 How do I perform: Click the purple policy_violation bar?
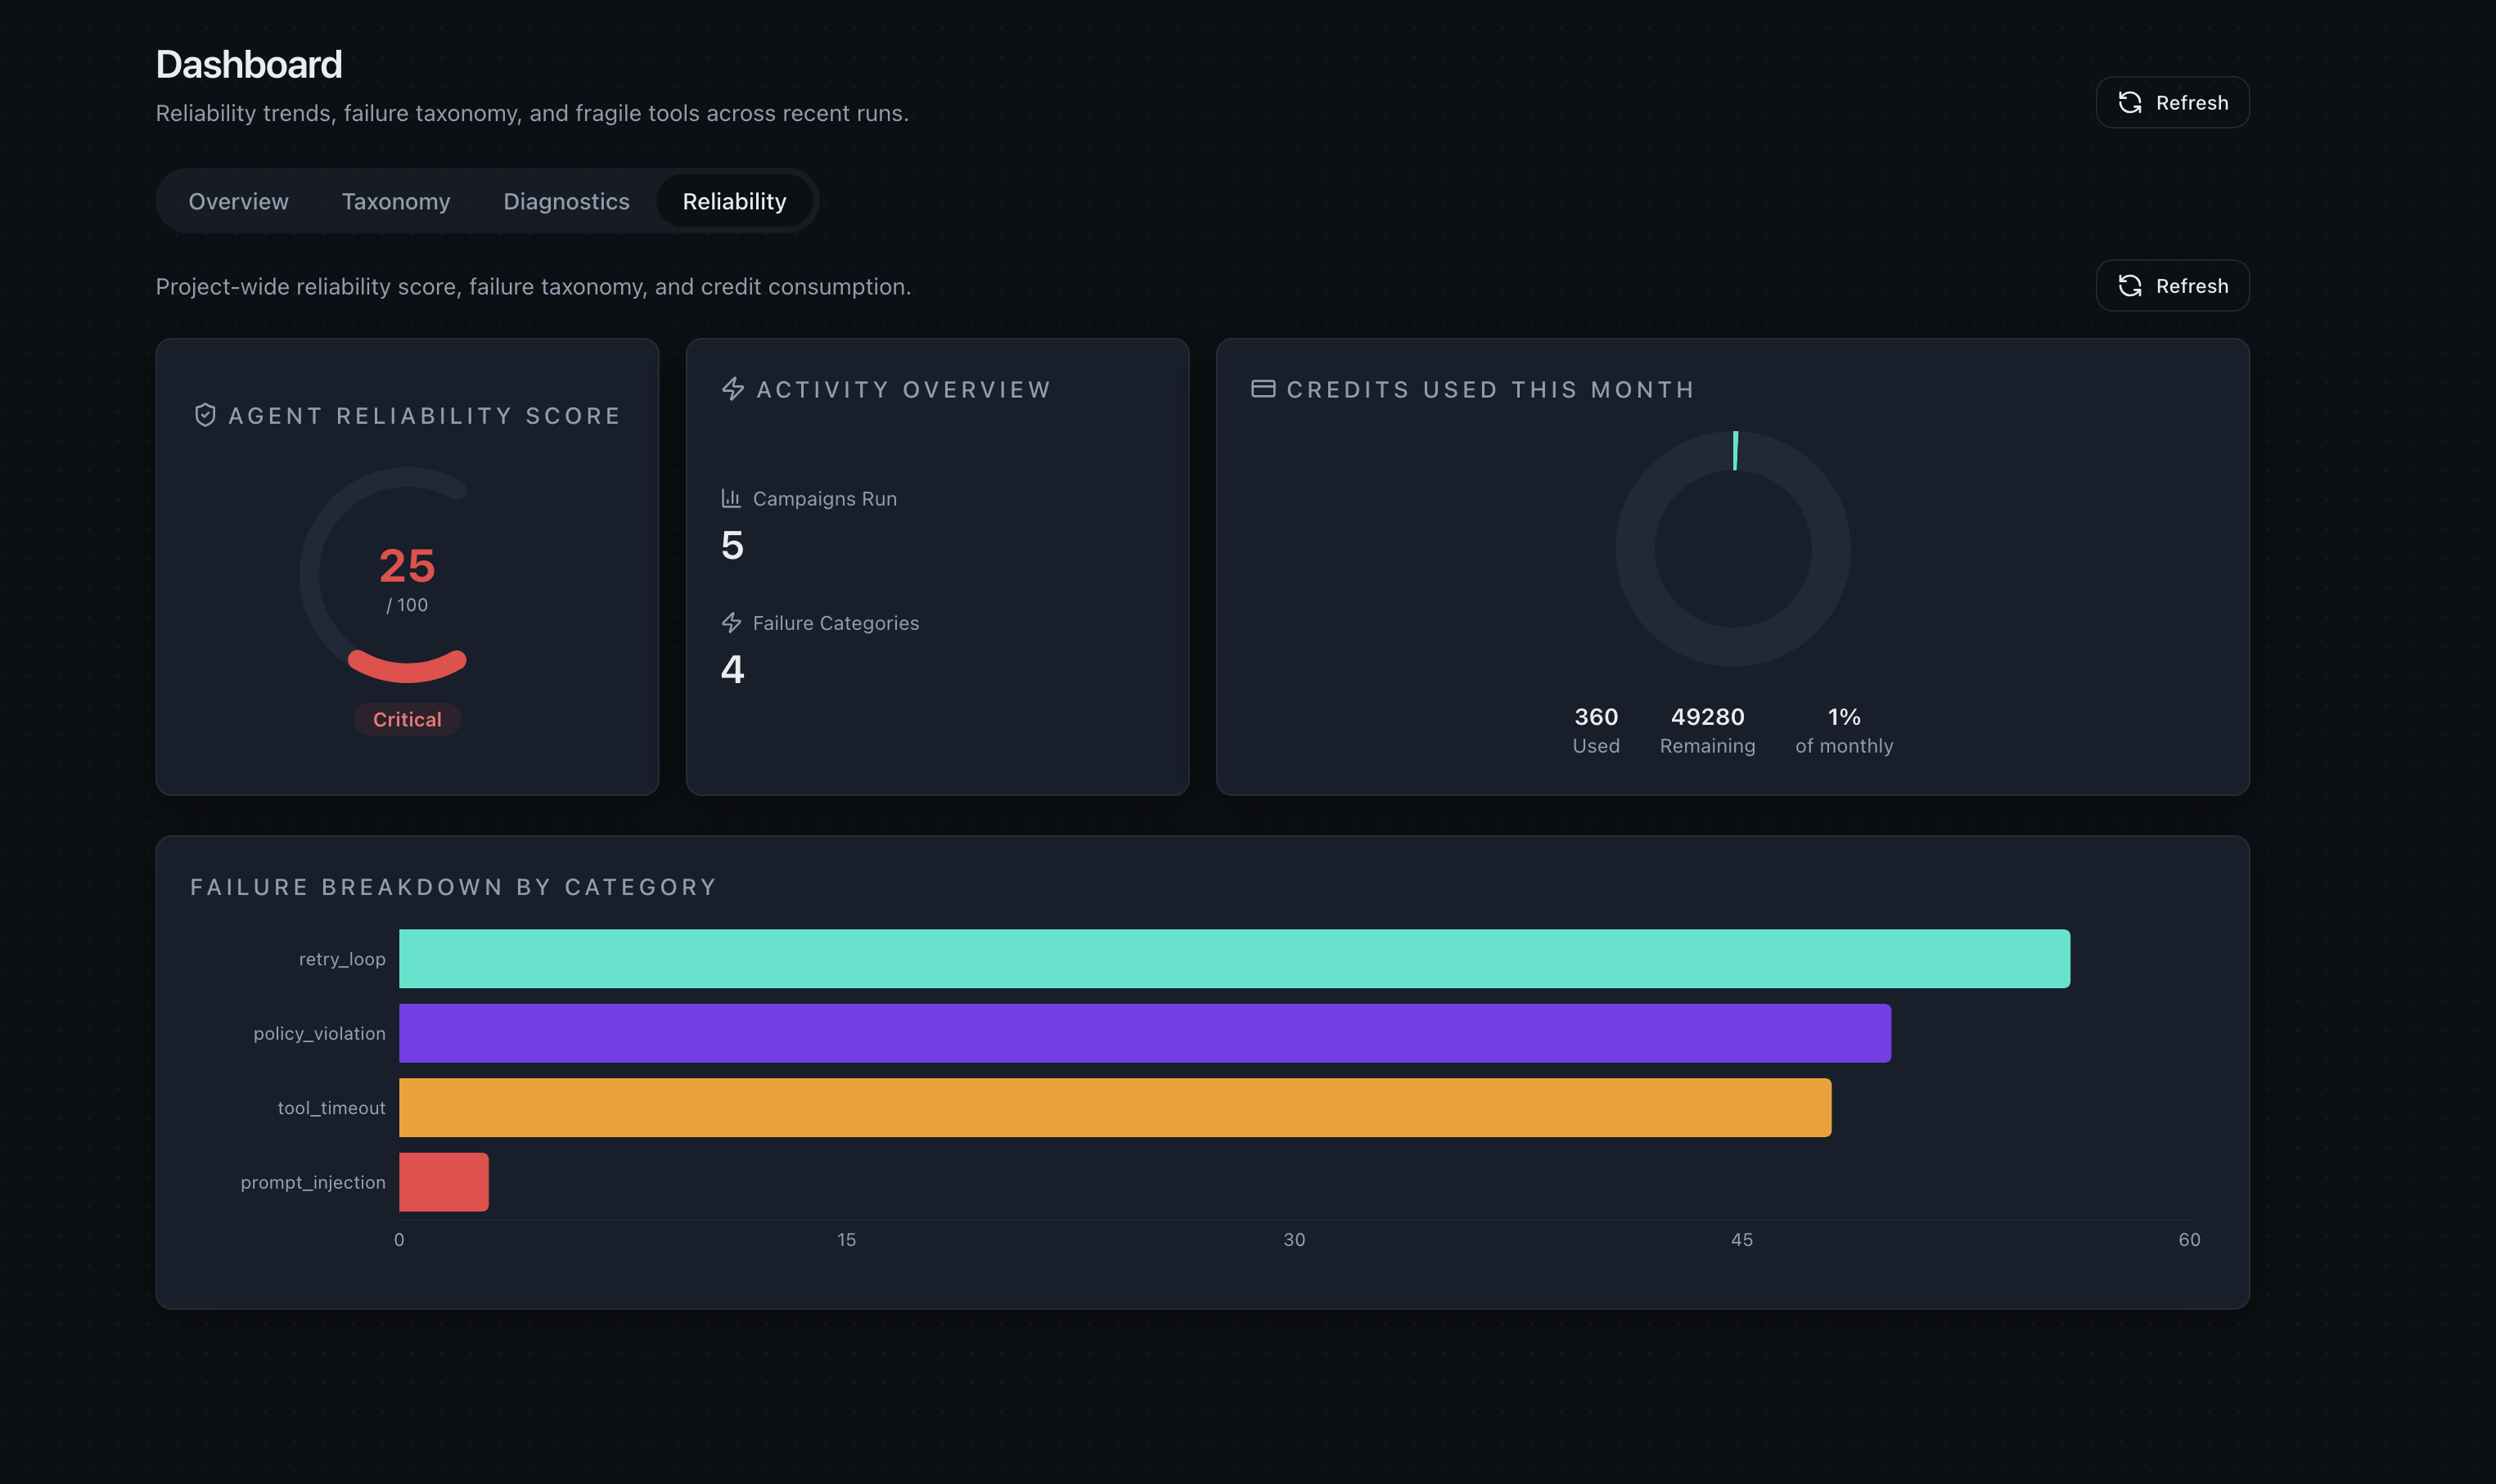pyautogui.click(x=1144, y=1033)
